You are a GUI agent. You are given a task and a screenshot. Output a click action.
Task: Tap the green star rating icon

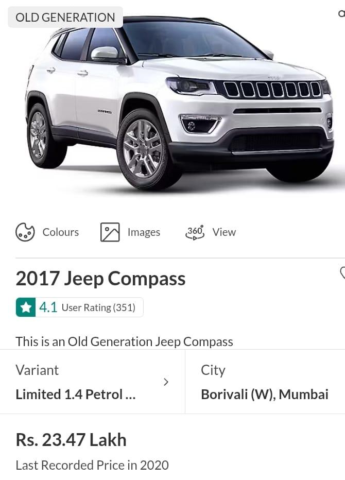point(26,307)
